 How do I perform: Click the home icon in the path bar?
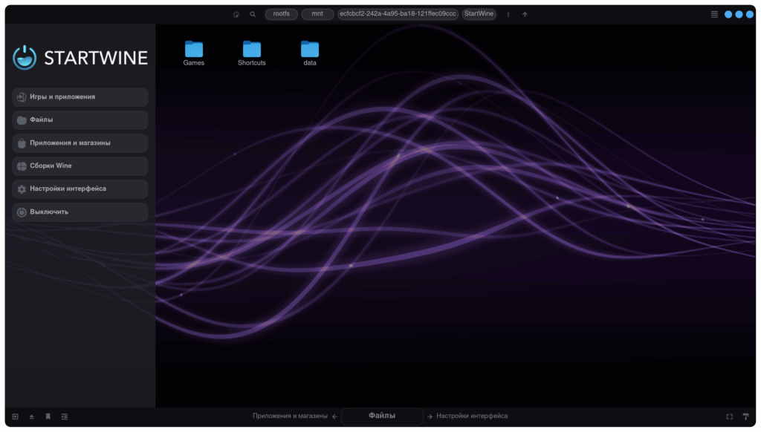(x=236, y=15)
